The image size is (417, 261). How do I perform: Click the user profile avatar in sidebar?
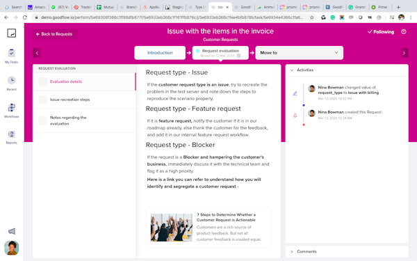click(x=11, y=248)
